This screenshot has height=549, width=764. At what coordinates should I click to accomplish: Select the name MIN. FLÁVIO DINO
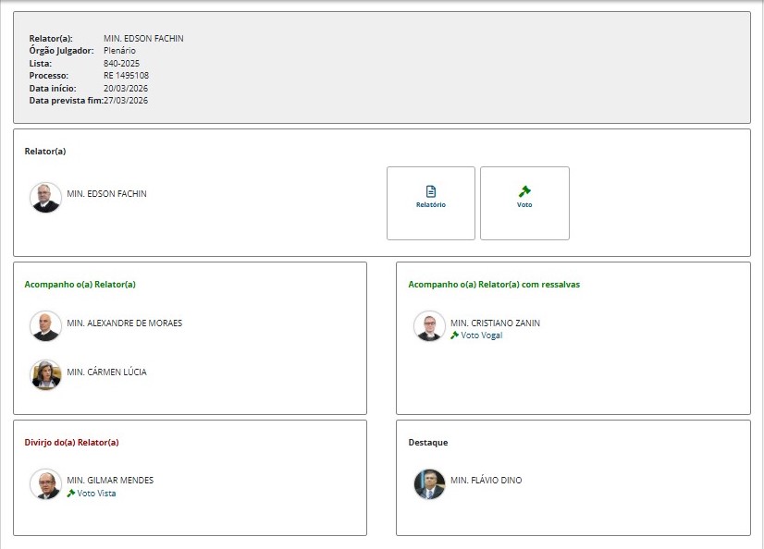tap(486, 481)
